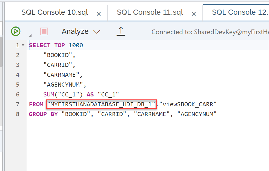This screenshot has width=269, height=171.
Task: Run the SQL statement with the green icon
Action: (16, 31)
